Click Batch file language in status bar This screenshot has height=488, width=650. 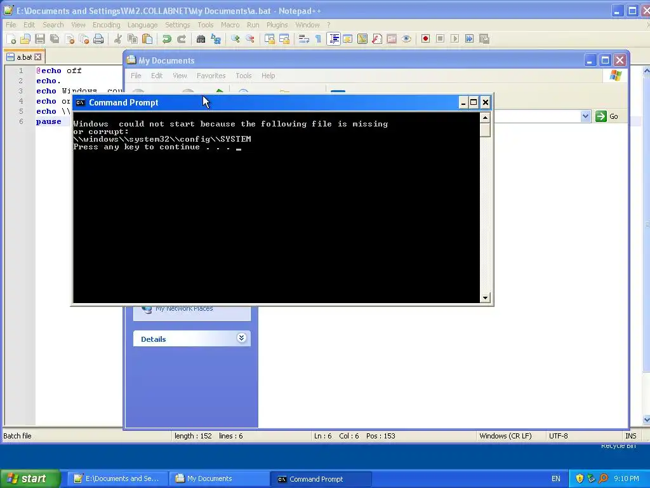pos(17,436)
